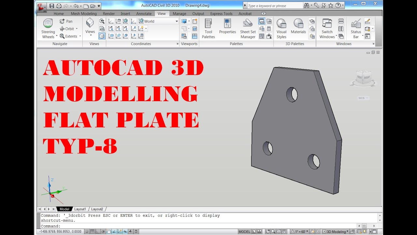The width and height of the screenshot is (417, 235).
Task: Switch to the Layout1 tab
Action: [x=80, y=209]
